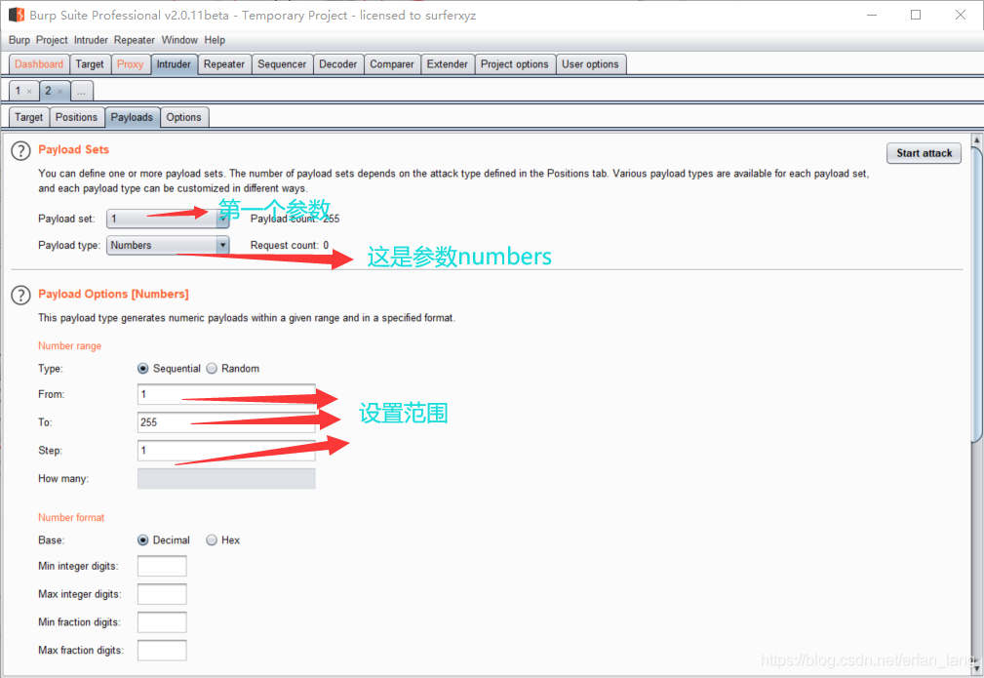This screenshot has height=678, width=984.
Task: Switch to the Proxy tab
Action: point(131,64)
